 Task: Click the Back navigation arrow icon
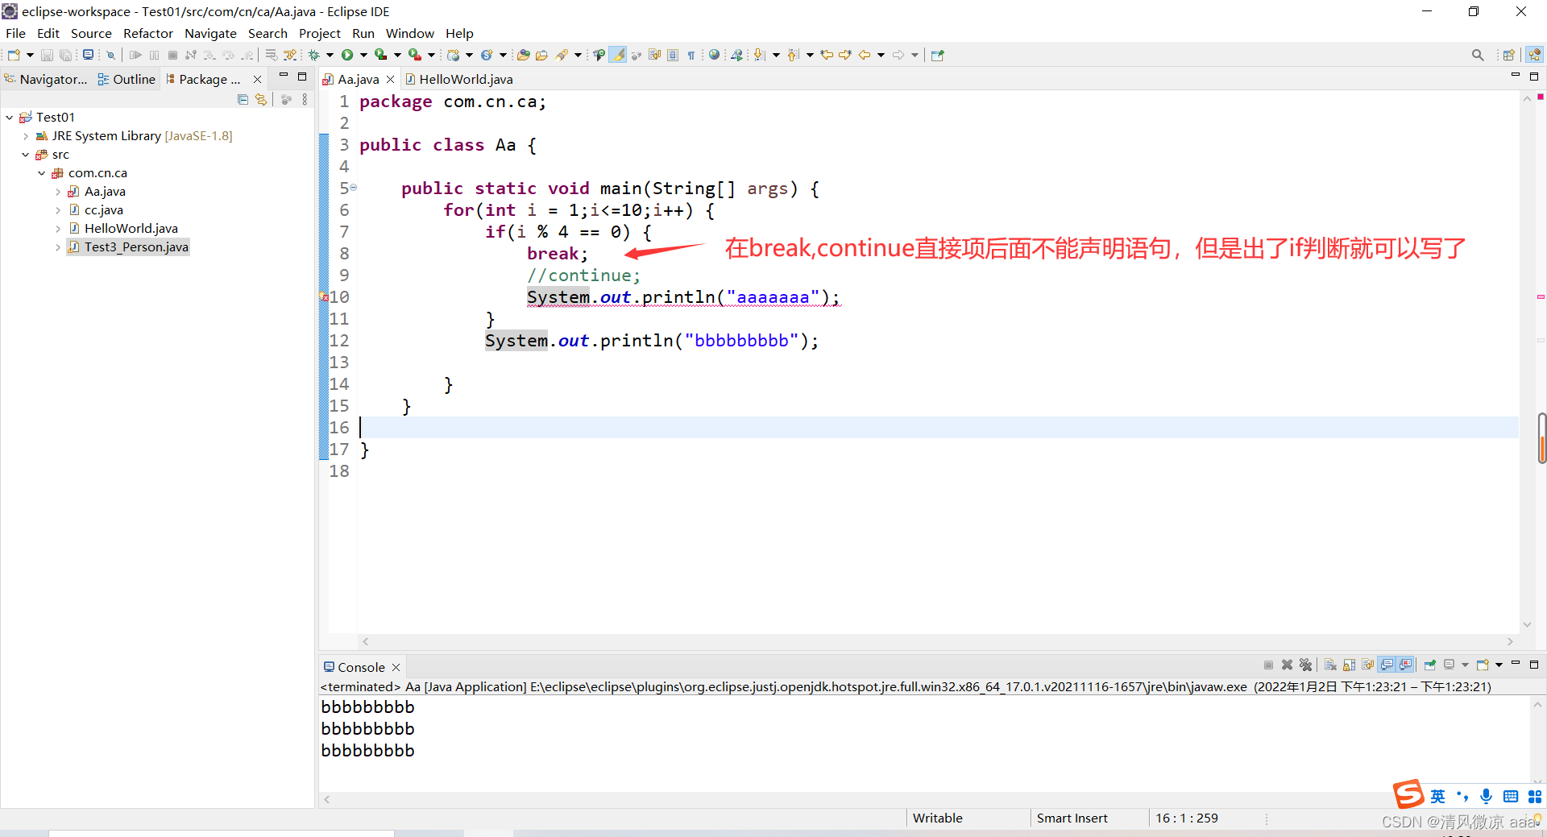(x=865, y=55)
